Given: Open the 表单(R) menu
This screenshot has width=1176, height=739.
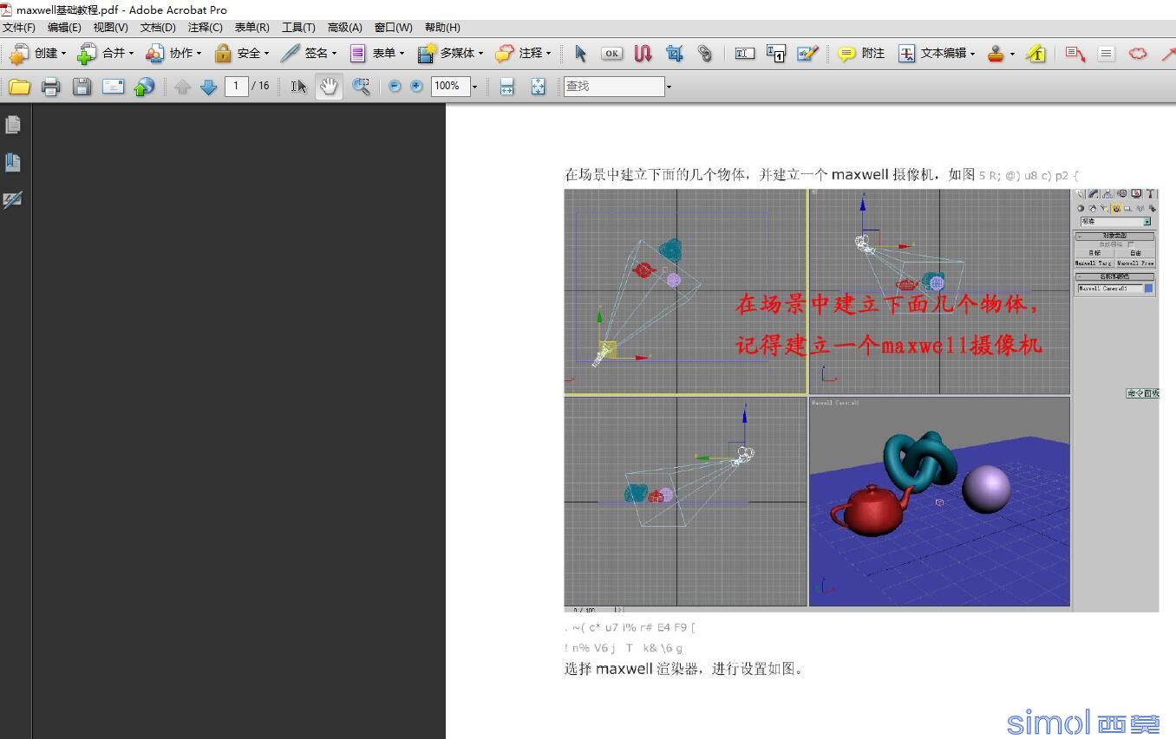Looking at the screenshot, I should [252, 28].
